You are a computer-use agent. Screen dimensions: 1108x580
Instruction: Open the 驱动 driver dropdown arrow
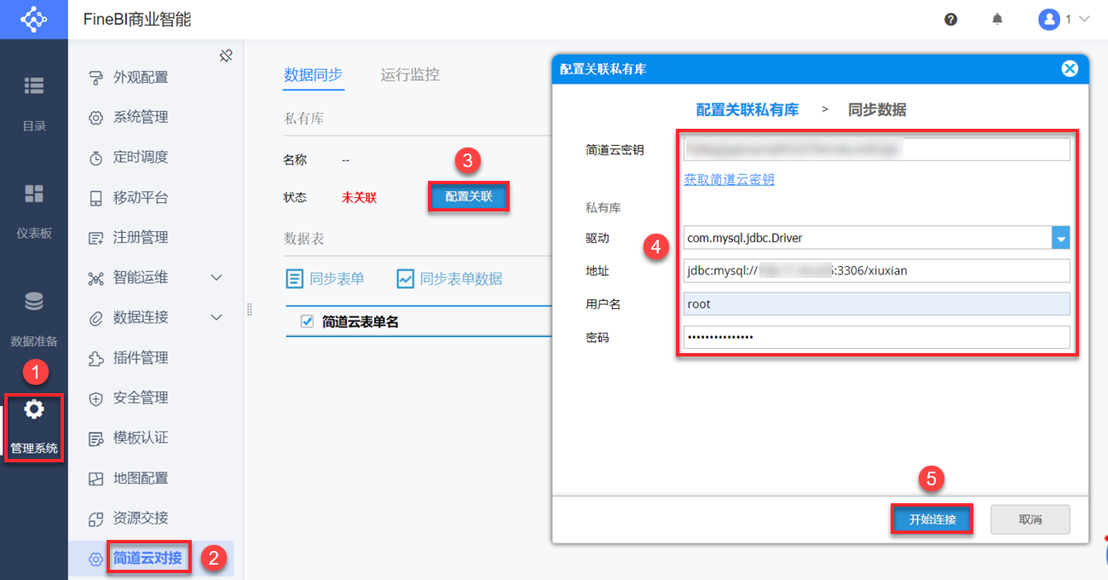coord(1060,238)
